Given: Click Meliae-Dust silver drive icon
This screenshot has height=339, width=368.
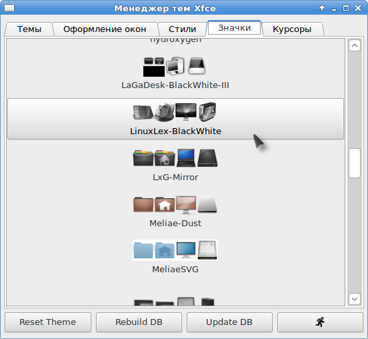Looking at the screenshot, I should coord(207,204).
